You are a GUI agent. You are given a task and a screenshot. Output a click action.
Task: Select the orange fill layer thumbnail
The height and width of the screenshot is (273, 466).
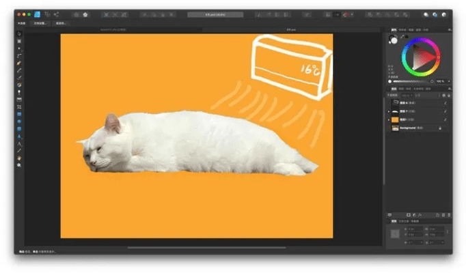tap(395, 119)
